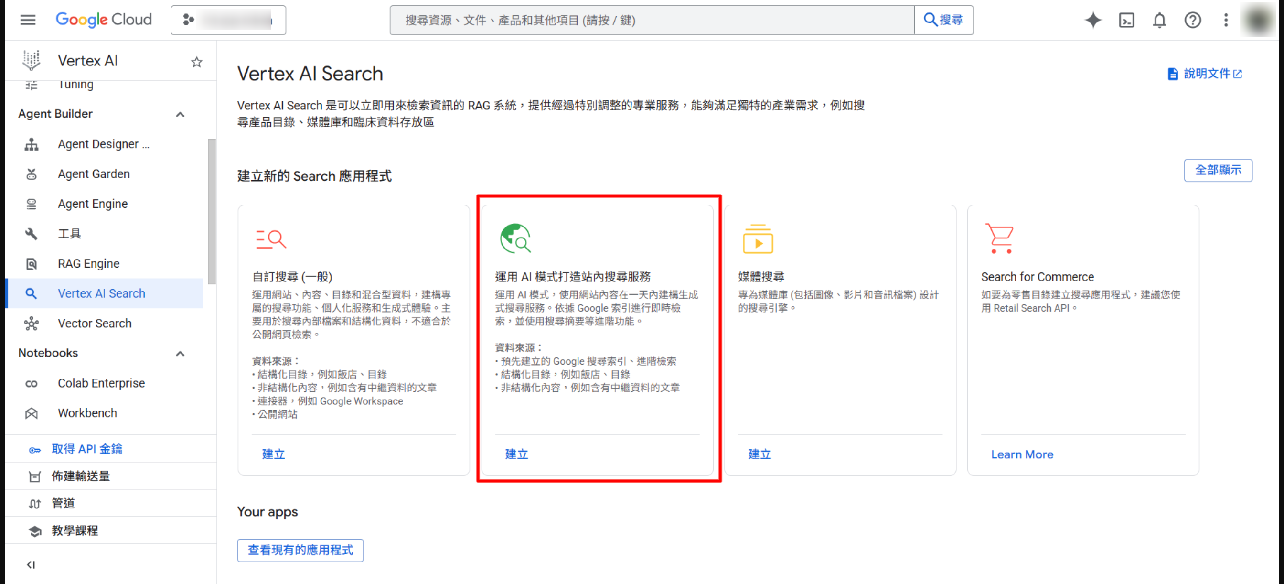
Task: Click the Vertex AI Search page heading
Action: pos(310,73)
